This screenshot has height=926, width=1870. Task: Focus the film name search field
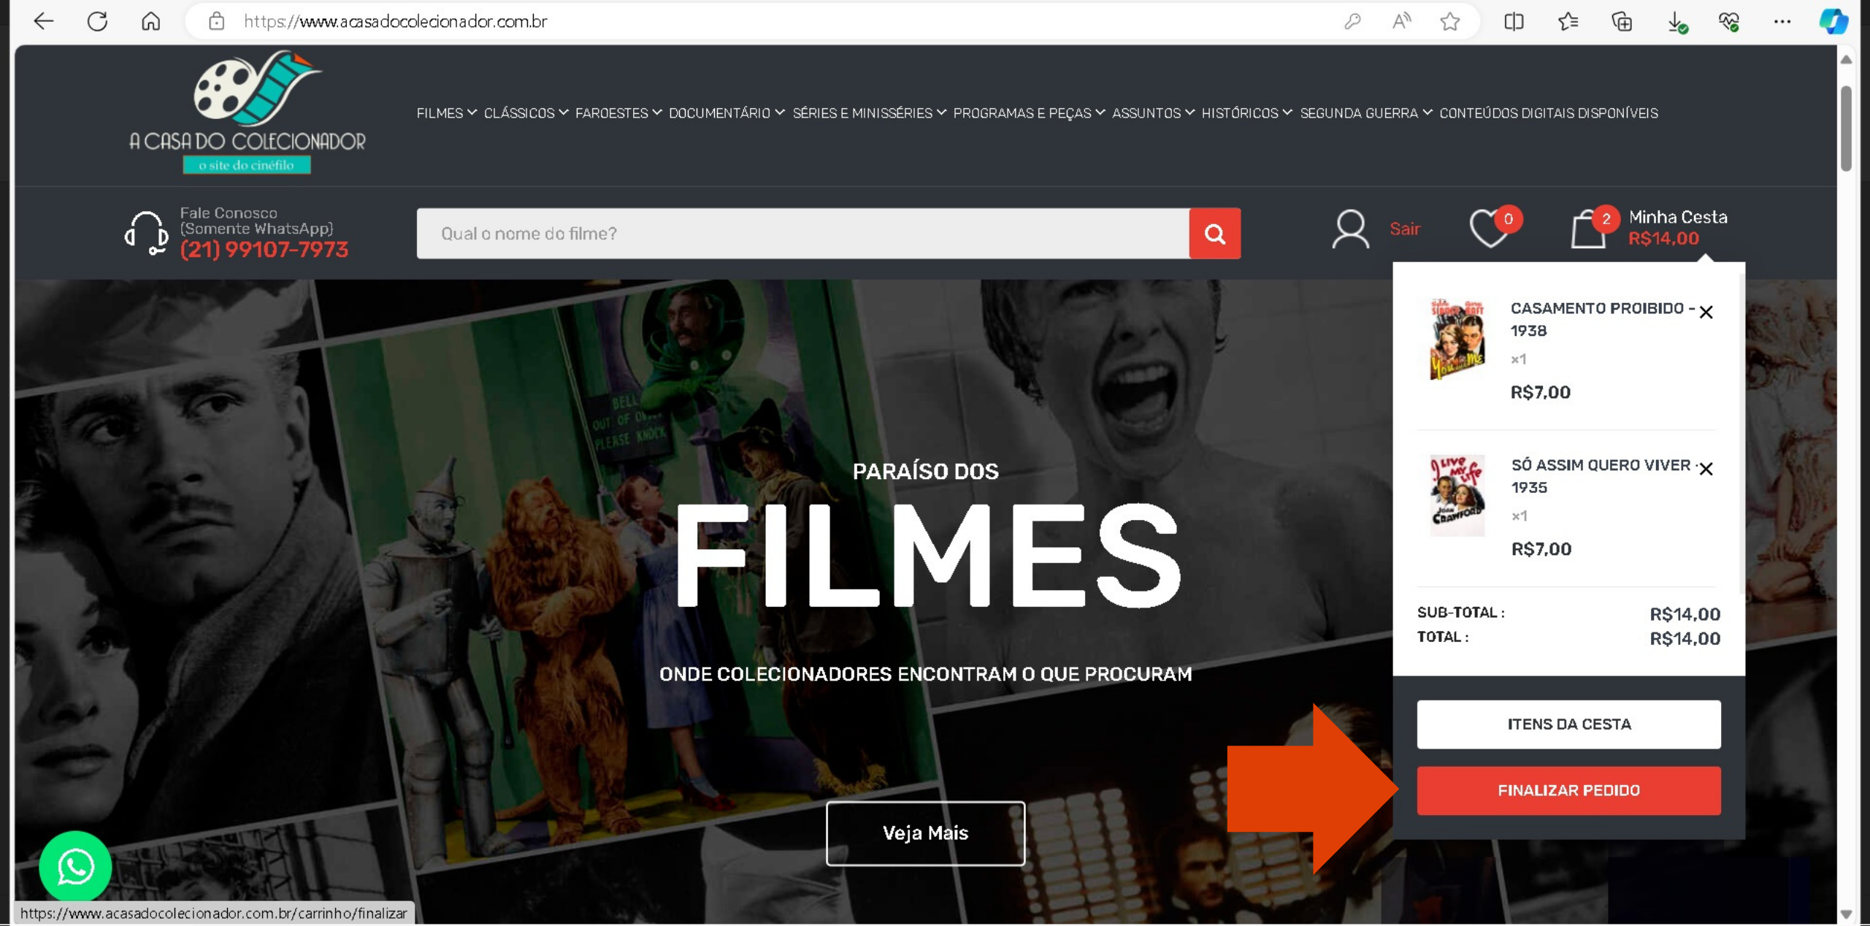802,233
